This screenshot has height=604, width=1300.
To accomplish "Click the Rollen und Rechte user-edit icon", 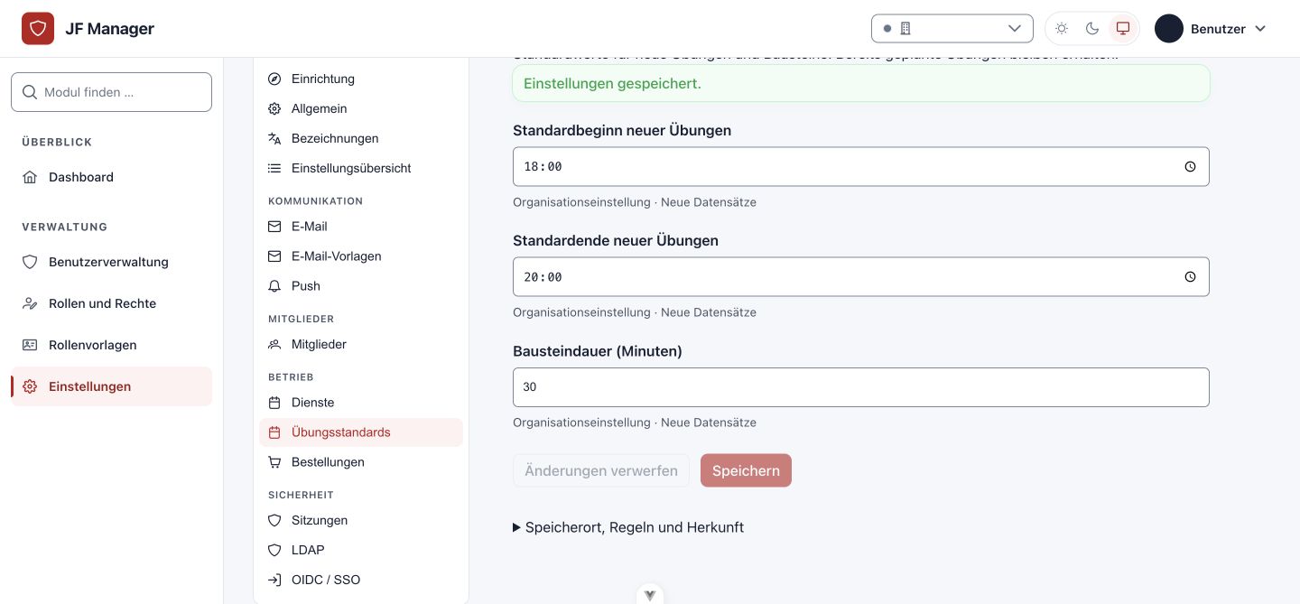I will (30, 303).
